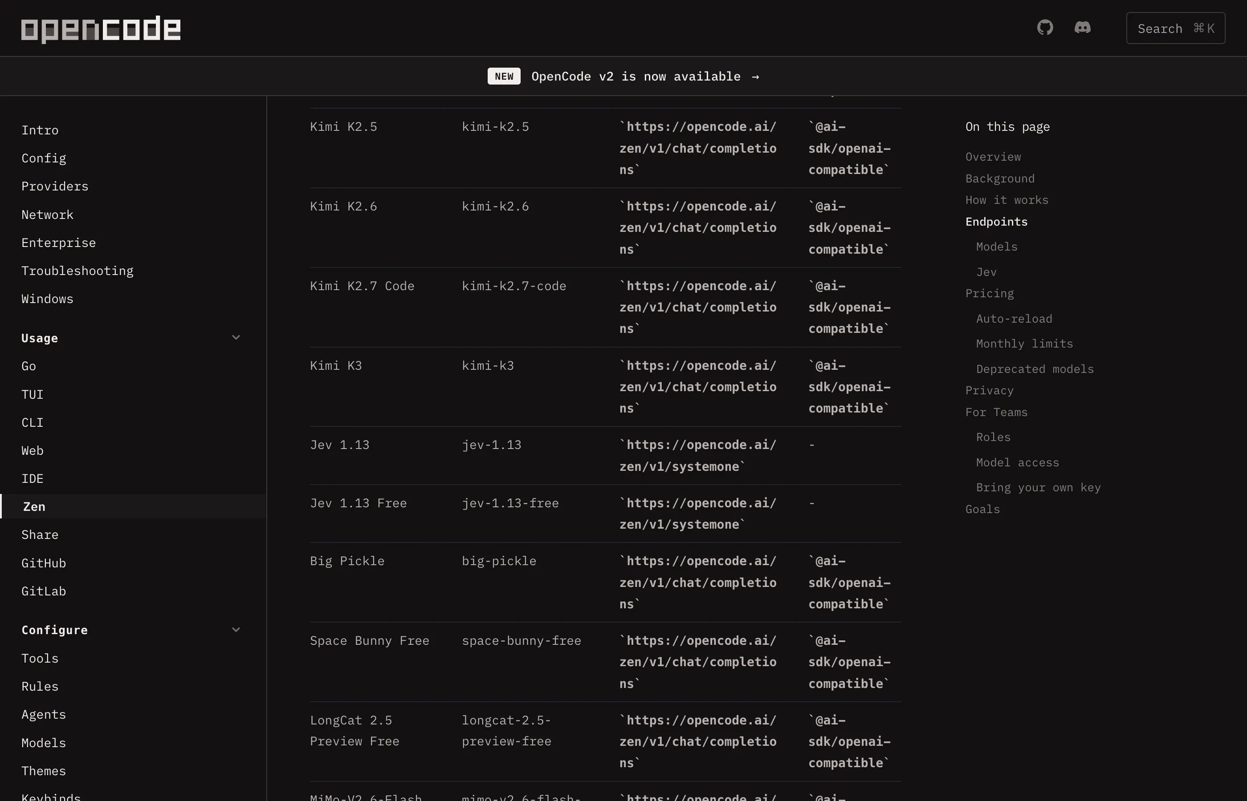Click the On this page heading
1247x801 pixels.
tap(1007, 127)
